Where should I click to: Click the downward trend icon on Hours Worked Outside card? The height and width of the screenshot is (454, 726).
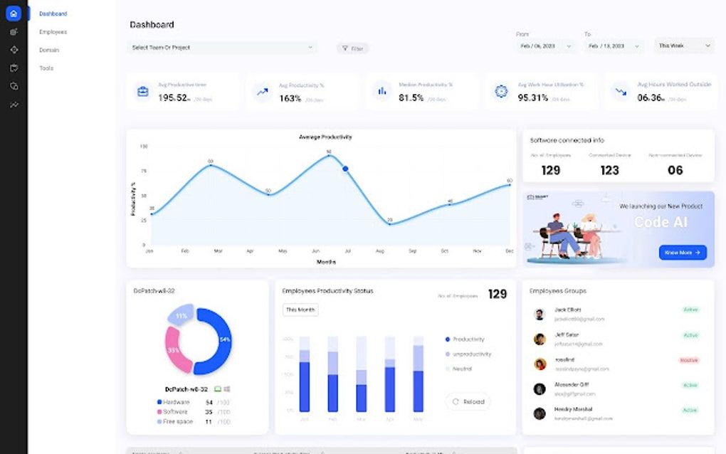click(621, 92)
